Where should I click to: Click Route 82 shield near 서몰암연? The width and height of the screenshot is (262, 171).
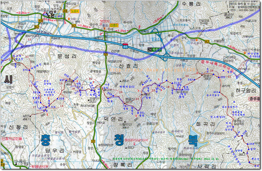click(207, 42)
